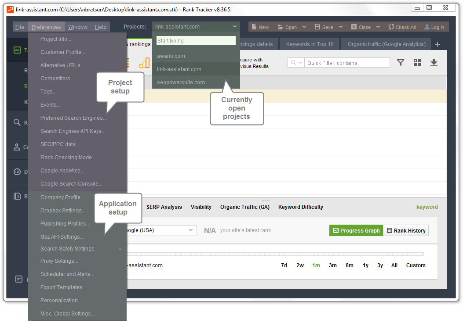Add a new workspace tab with plus
Image resolution: width=463 pixels, height=326 pixels.
pyautogui.click(x=437, y=44)
